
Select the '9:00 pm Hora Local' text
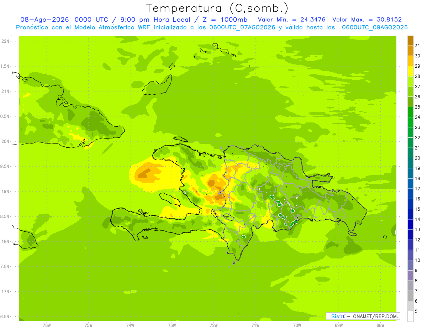pyautogui.click(x=154, y=20)
